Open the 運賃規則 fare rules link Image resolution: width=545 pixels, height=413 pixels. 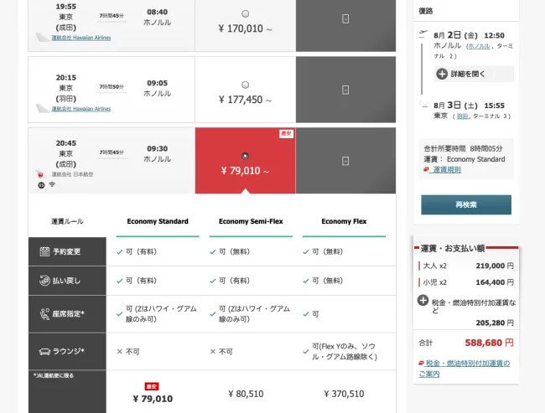tap(444, 169)
